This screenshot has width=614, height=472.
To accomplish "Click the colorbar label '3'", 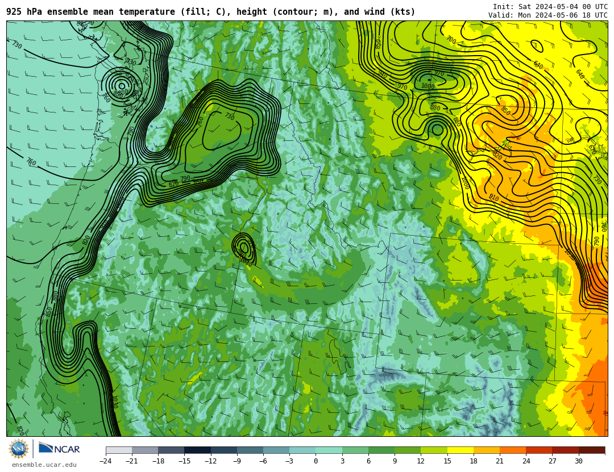I will (342, 461).
